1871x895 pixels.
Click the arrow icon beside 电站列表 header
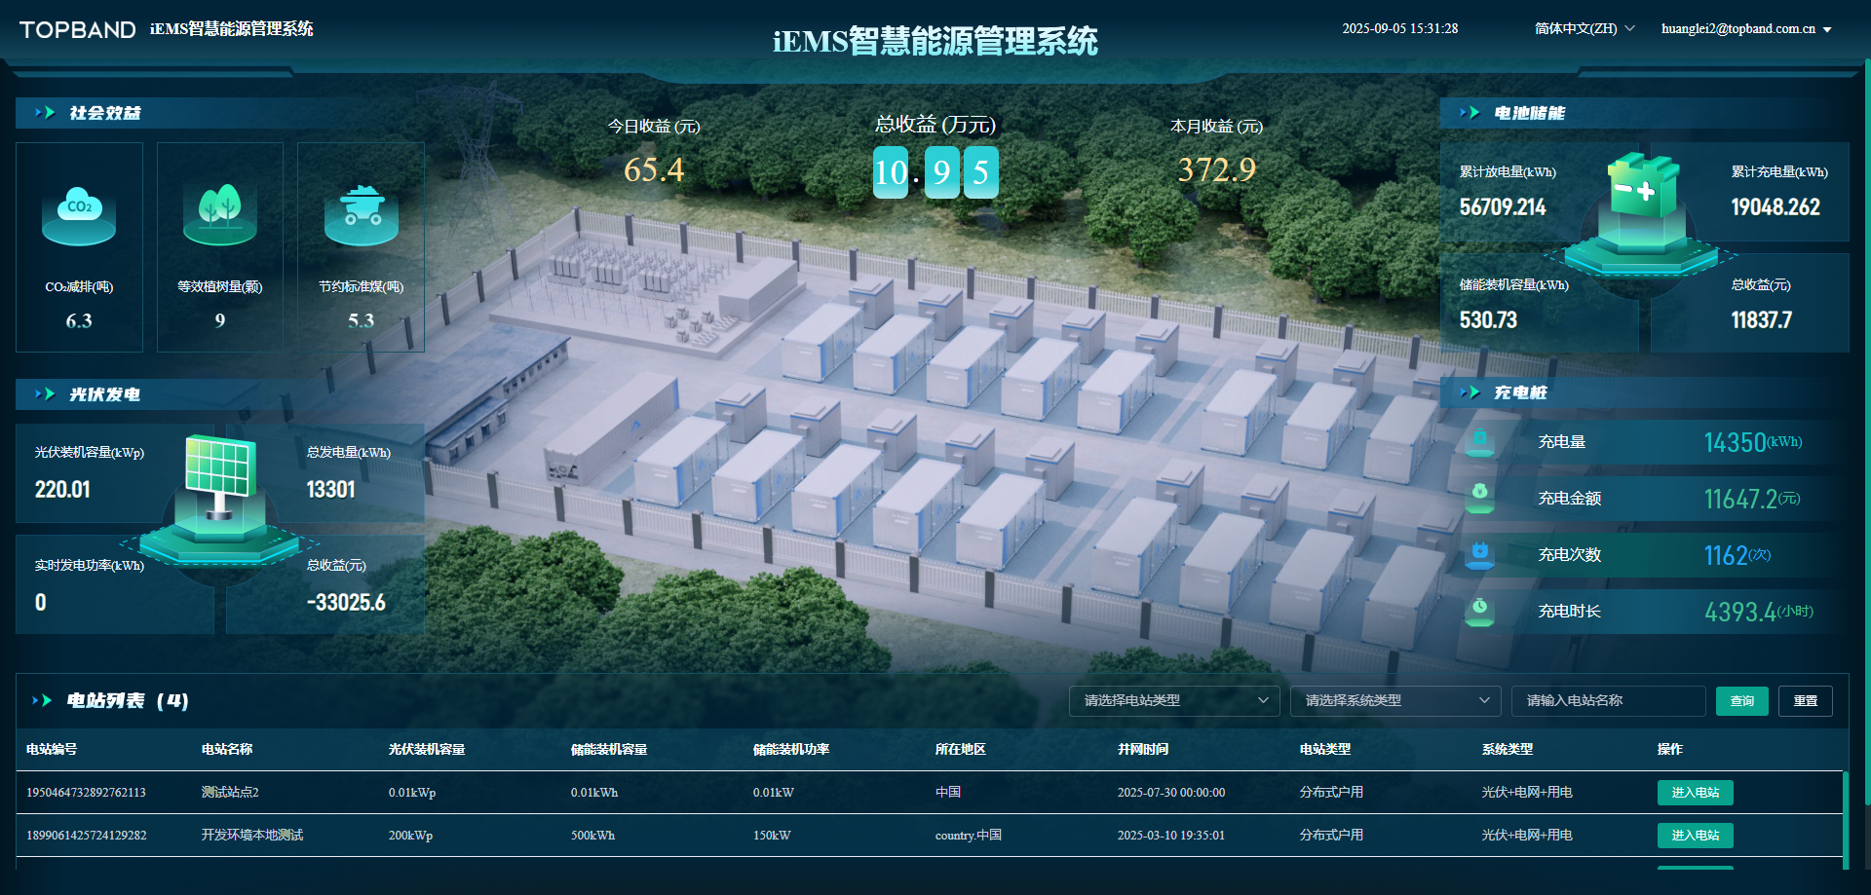click(x=41, y=700)
